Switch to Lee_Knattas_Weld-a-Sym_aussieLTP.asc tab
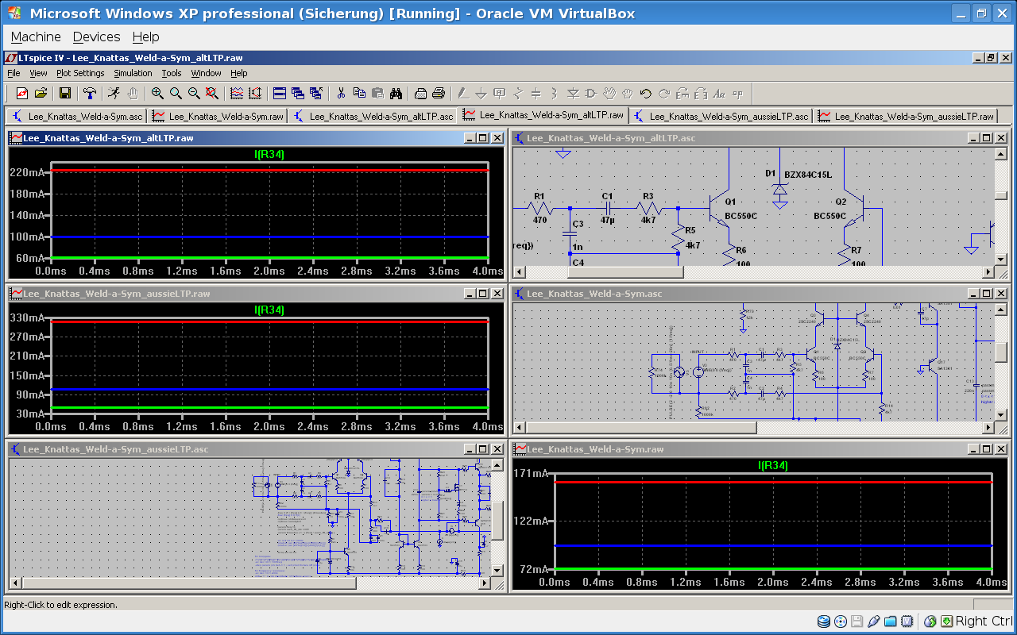The image size is (1017, 635). click(721, 116)
